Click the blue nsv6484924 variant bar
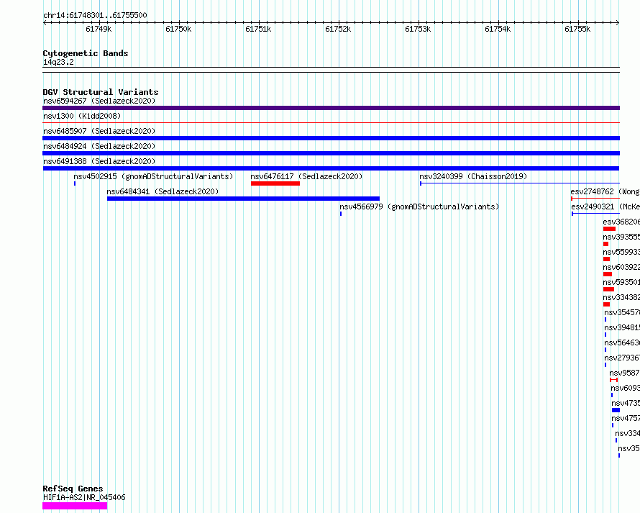Image resolution: width=640 pixels, height=513 pixels. (x=331, y=153)
